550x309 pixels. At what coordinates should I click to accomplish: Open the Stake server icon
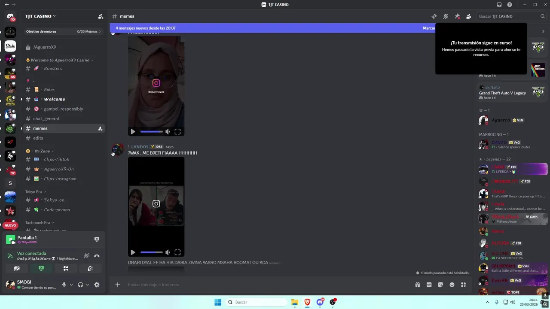pyautogui.click(x=10, y=46)
